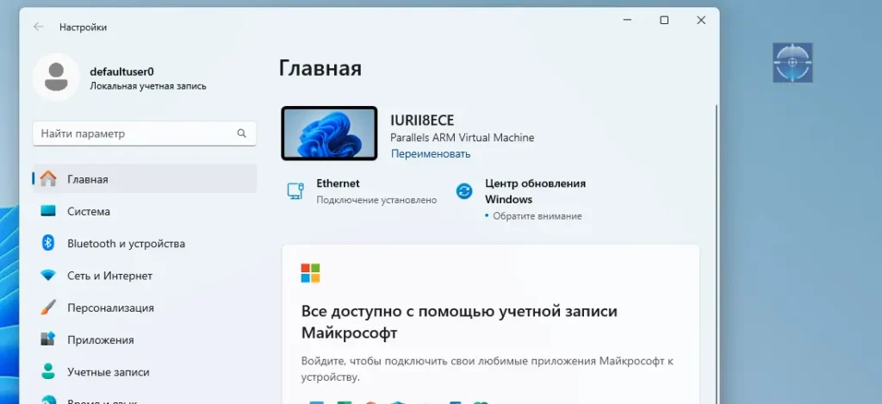
Task: Click the defaultuser0 account name
Action: (x=122, y=71)
